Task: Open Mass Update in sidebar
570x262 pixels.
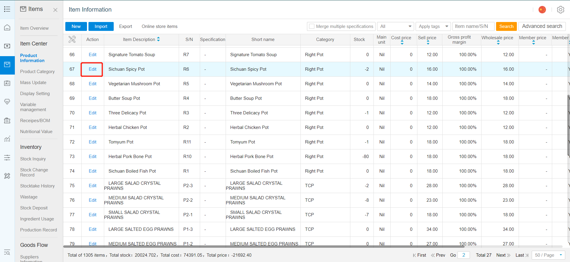Action: click(x=33, y=83)
